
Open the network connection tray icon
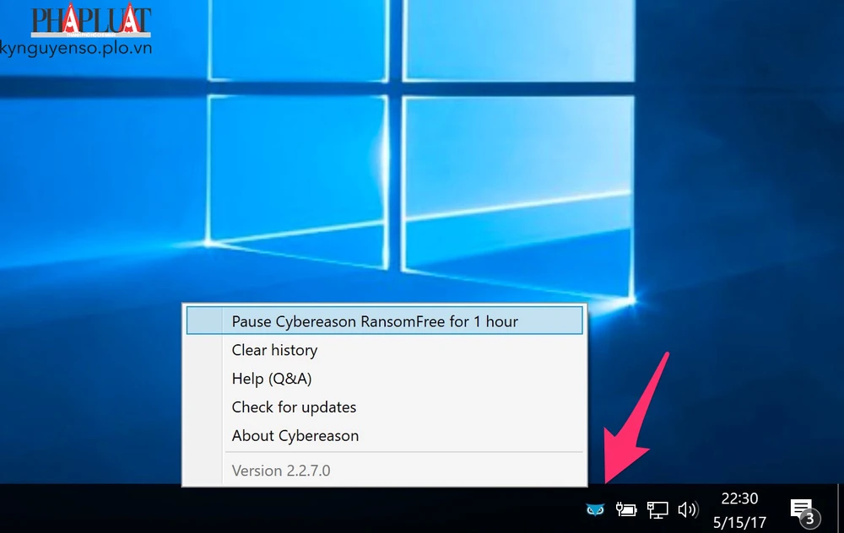tap(657, 509)
